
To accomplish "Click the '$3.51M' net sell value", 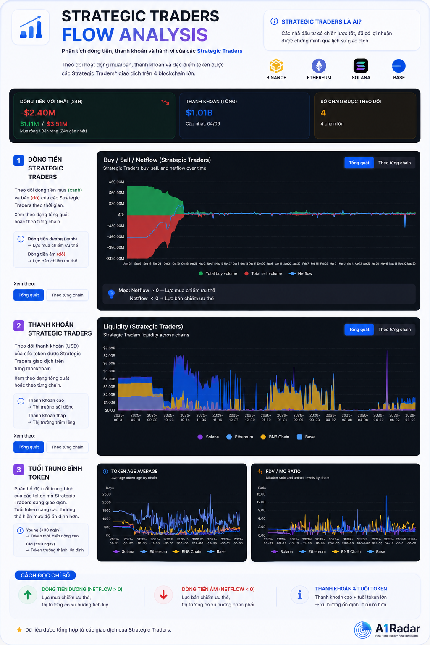I will tap(57, 124).
